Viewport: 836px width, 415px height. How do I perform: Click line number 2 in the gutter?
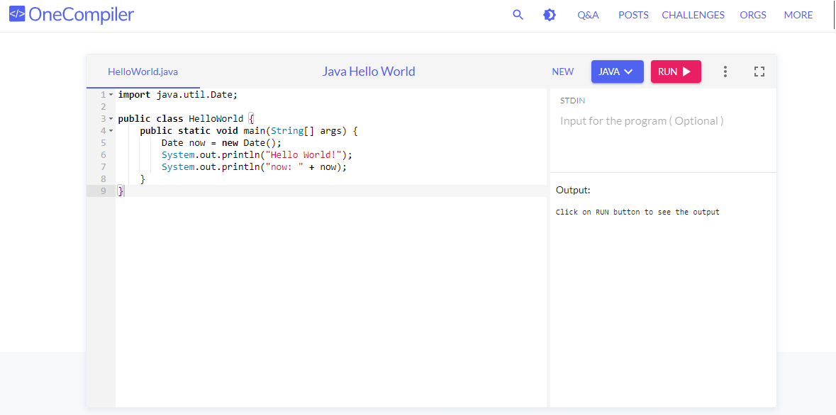click(103, 106)
